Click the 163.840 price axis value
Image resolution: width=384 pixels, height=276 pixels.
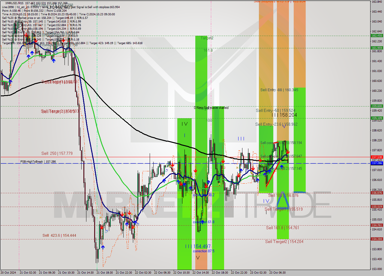tap(377, 2)
